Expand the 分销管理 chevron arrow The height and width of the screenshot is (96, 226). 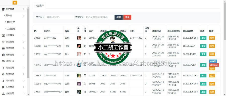(x=24, y=93)
